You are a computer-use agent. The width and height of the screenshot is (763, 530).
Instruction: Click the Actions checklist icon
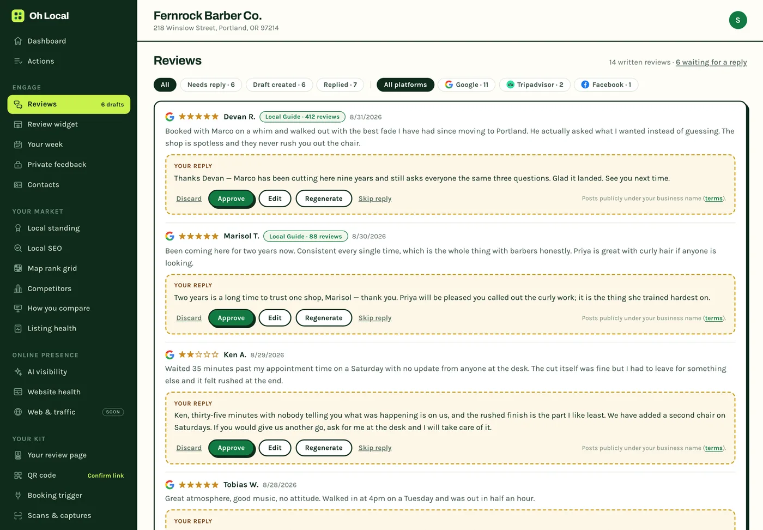point(18,61)
